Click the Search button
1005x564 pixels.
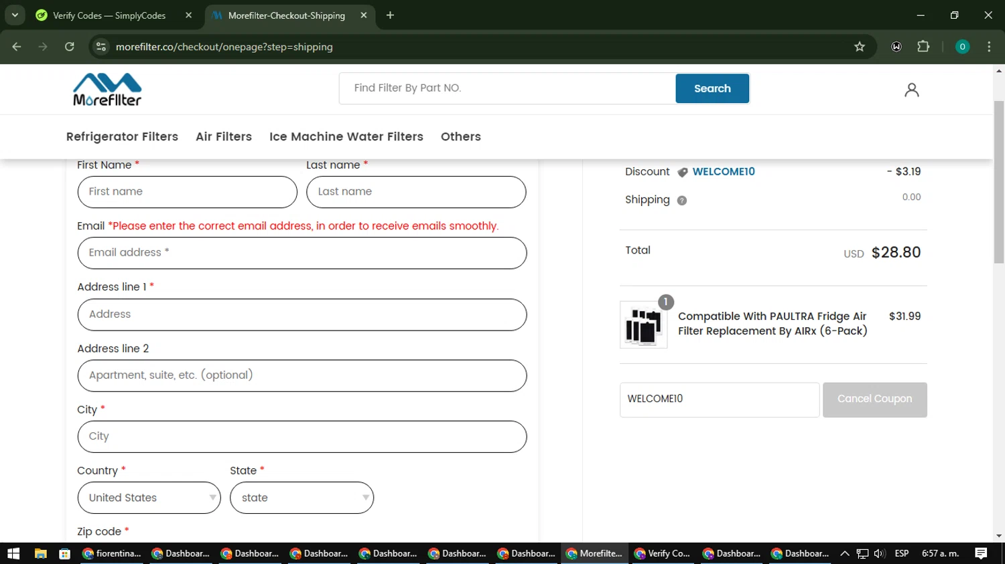click(x=712, y=88)
